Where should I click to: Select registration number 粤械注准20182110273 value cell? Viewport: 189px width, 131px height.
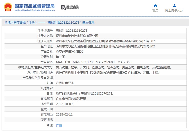click(x=72, y=31)
